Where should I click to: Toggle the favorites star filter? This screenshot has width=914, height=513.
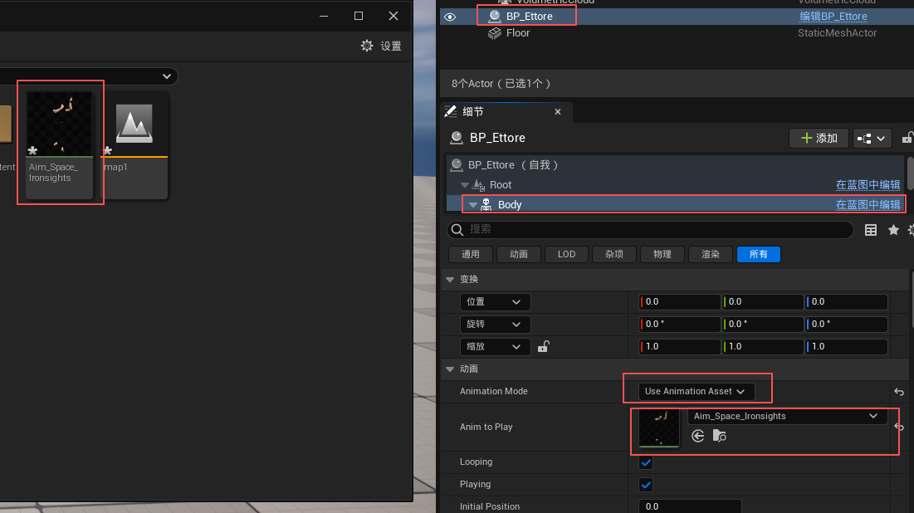pos(893,230)
